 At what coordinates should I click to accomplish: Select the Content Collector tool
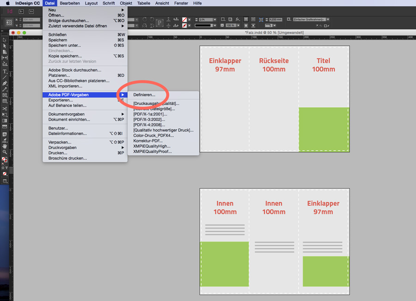click(x=5, y=64)
